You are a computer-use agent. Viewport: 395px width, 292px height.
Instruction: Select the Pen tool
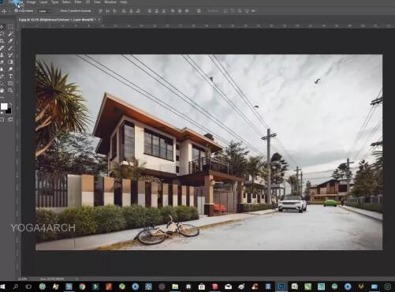tap(2, 77)
